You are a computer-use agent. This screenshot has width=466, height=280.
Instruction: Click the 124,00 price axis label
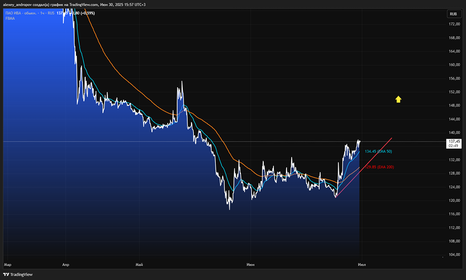tap(454, 187)
